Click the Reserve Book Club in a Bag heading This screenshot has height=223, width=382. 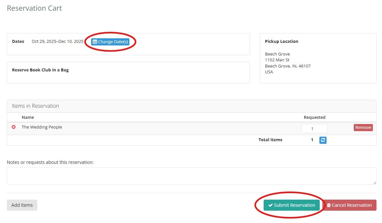coord(40,70)
